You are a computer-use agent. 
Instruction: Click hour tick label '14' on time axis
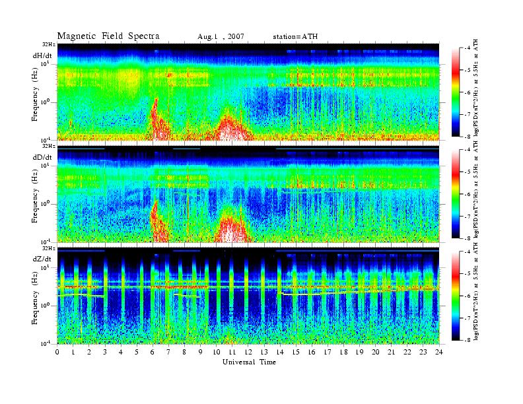[280, 352]
